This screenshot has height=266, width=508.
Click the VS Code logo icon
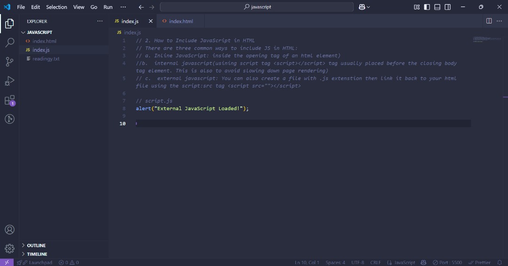[x=7, y=7]
